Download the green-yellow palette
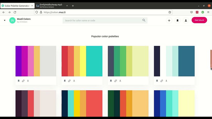The image size is (212, 119). 120,81
